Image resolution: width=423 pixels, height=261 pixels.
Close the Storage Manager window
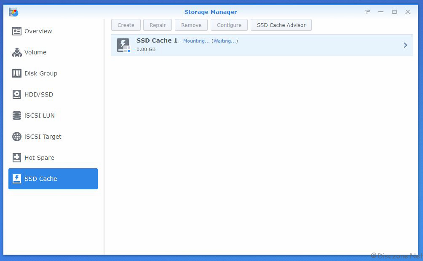pos(408,12)
